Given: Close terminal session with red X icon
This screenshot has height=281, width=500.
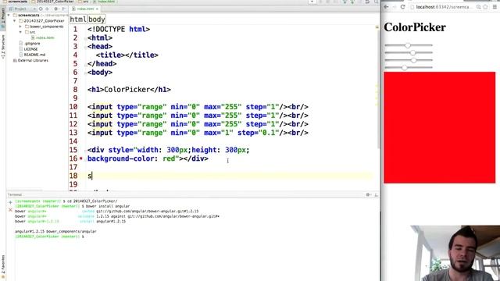Looking at the screenshot, I should pos(10,210).
